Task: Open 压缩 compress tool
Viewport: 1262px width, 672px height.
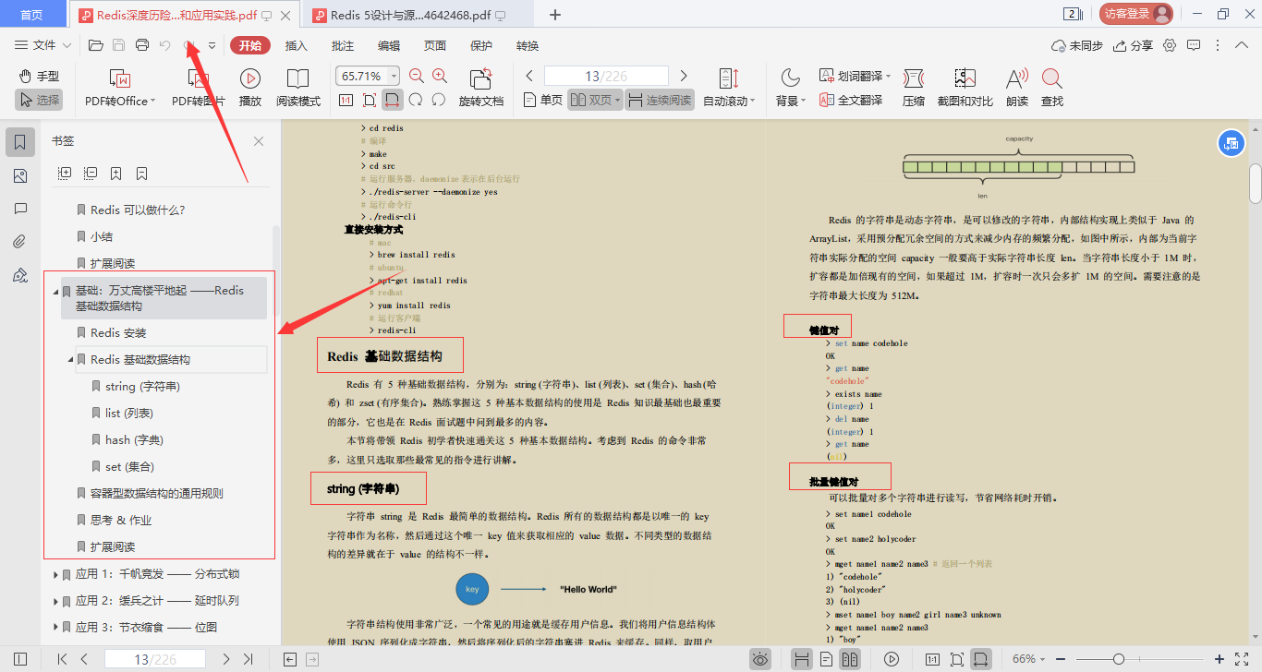Action: (913, 88)
